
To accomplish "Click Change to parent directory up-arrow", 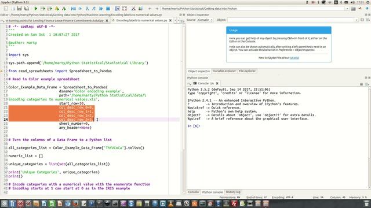I will point(367,9).
